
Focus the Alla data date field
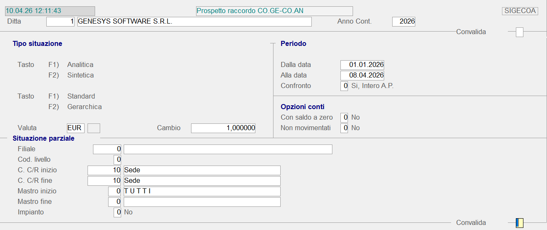click(362, 75)
